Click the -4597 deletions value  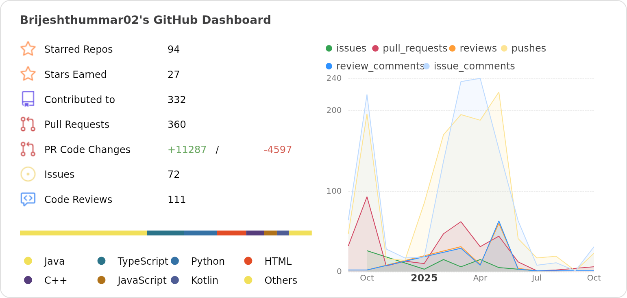(x=278, y=149)
